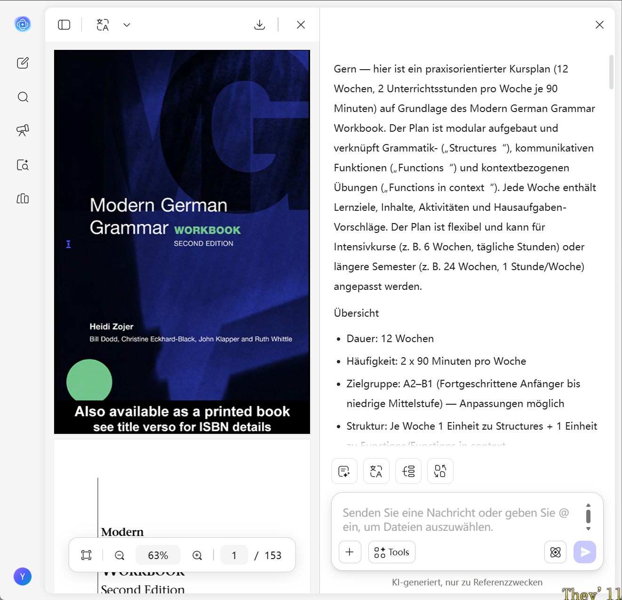Click the 'Dauer: 12 Wochen' bullet
The height and width of the screenshot is (600, 622).
pos(391,338)
